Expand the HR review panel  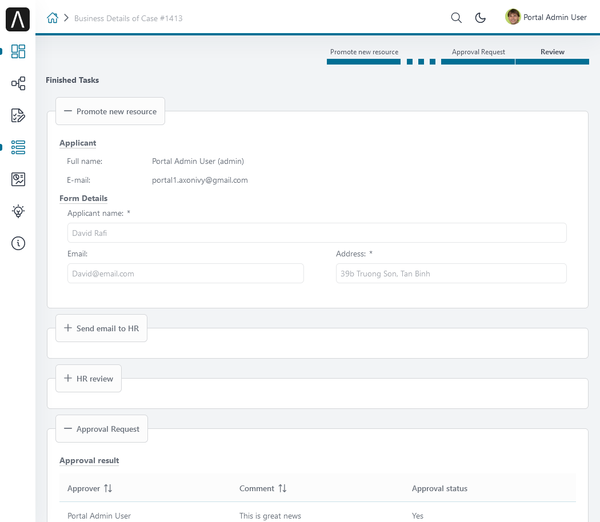click(x=89, y=378)
